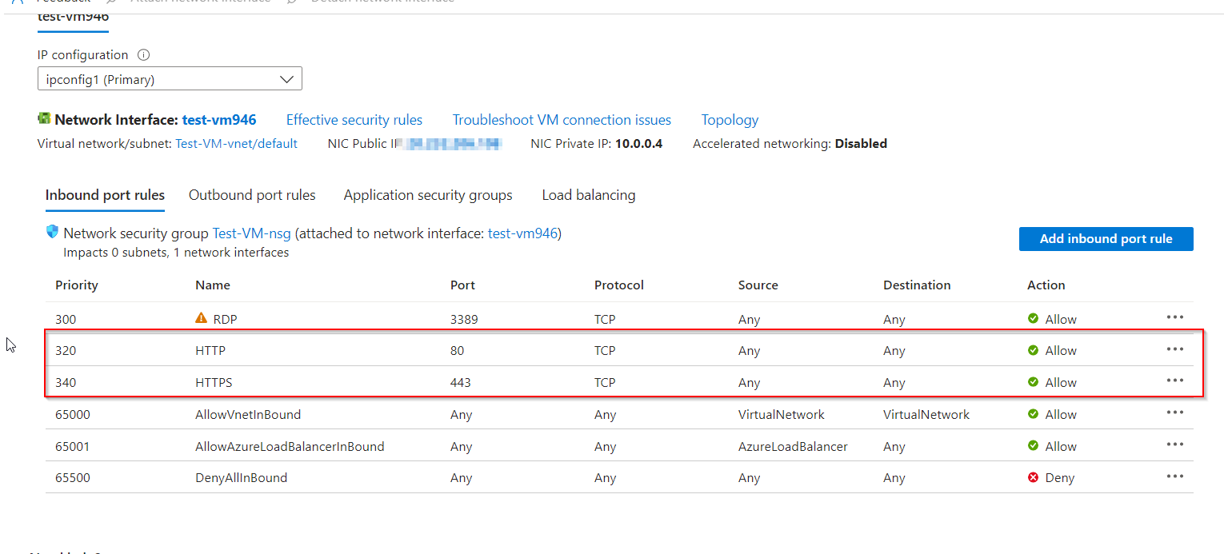Click the Deny action text for DenyAllInBound

(1060, 478)
